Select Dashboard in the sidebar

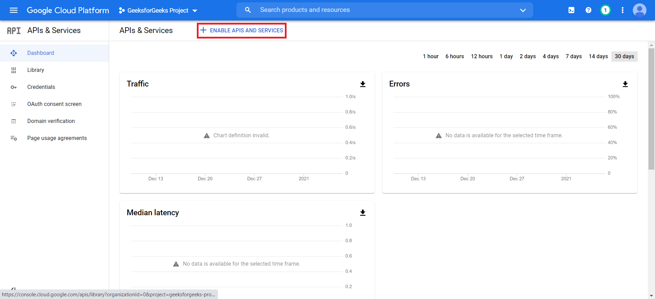54,53
